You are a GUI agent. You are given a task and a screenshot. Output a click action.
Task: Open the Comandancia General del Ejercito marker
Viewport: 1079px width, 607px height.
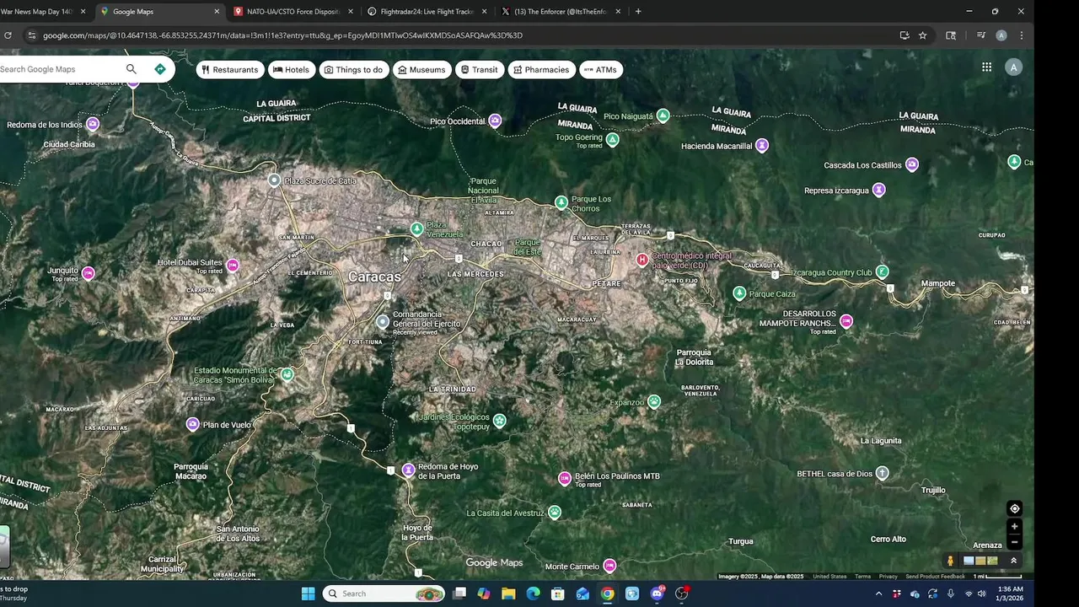click(x=383, y=321)
